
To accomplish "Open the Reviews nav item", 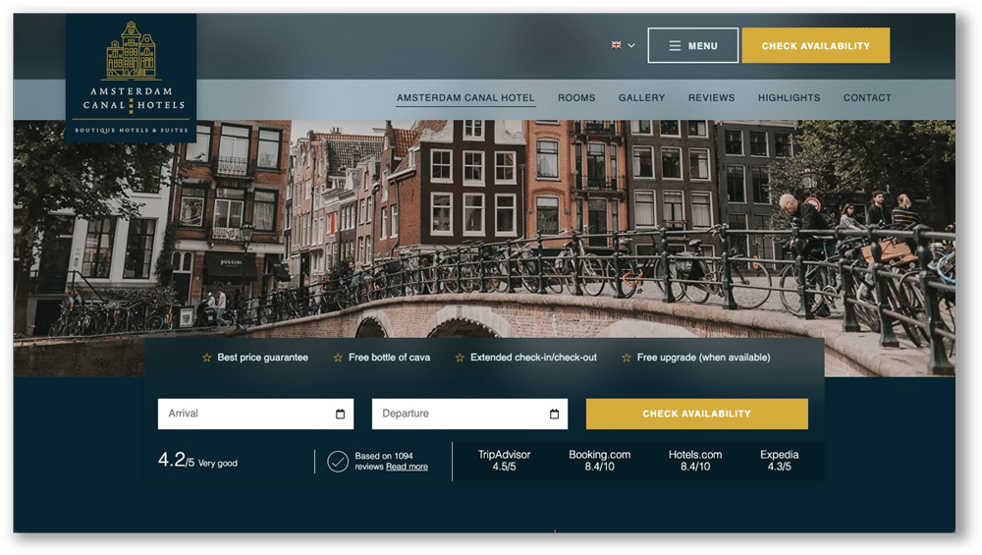I will coord(711,97).
